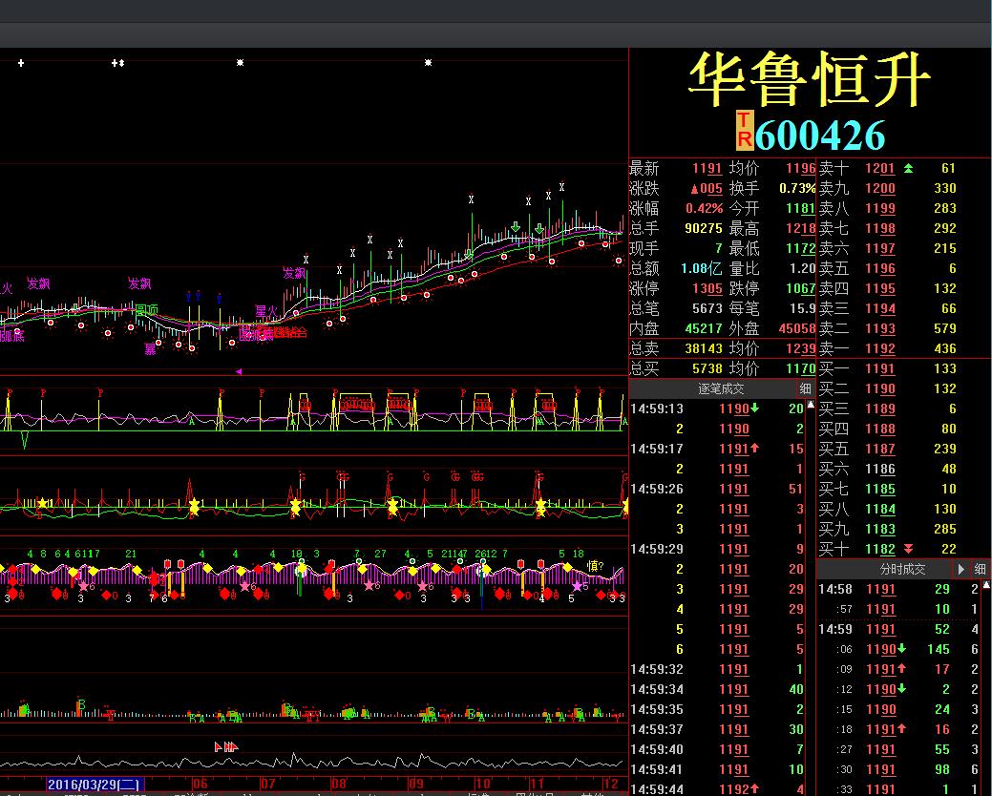The height and width of the screenshot is (796, 992).
Task: Click the red flag markers above bottom chart
Action: 226,746
